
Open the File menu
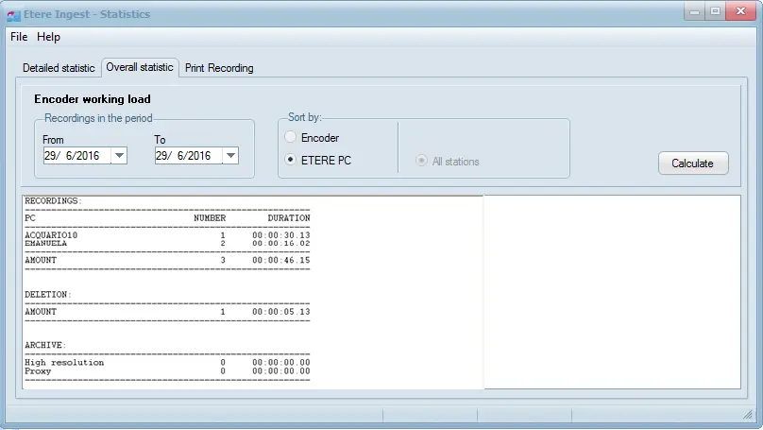tap(19, 37)
